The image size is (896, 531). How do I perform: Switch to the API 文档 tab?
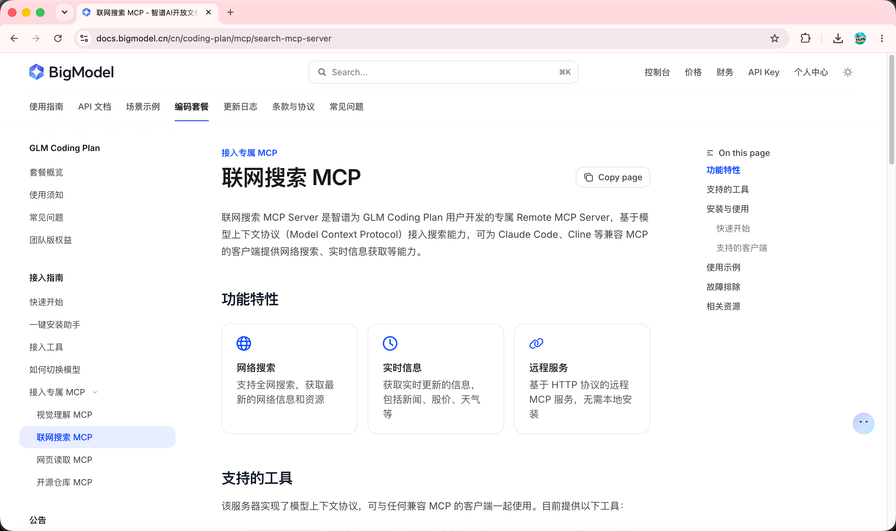(x=94, y=107)
